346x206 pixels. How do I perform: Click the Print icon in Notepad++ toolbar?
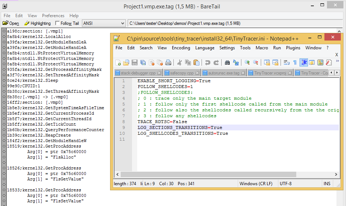(168, 62)
